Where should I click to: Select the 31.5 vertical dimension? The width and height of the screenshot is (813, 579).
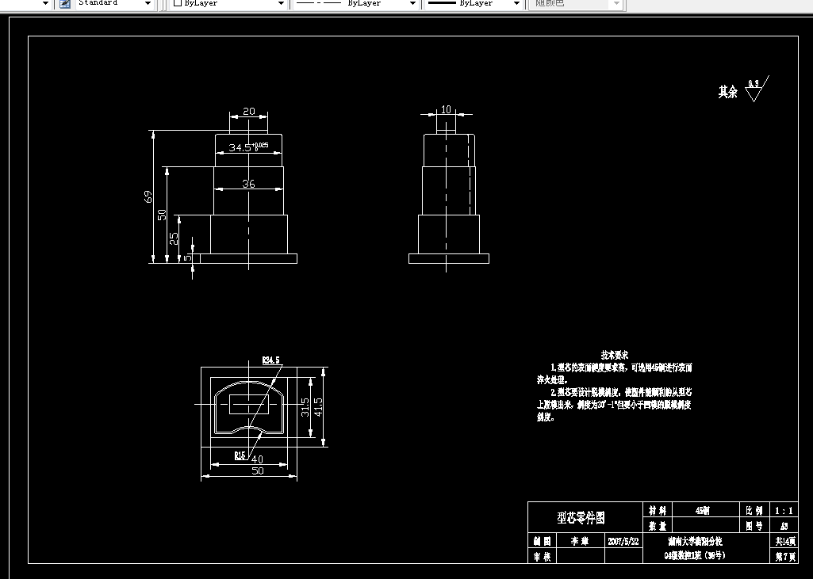point(305,407)
